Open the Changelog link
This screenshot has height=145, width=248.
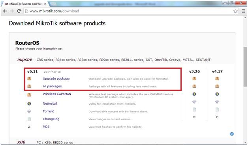(x=51, y=119)
